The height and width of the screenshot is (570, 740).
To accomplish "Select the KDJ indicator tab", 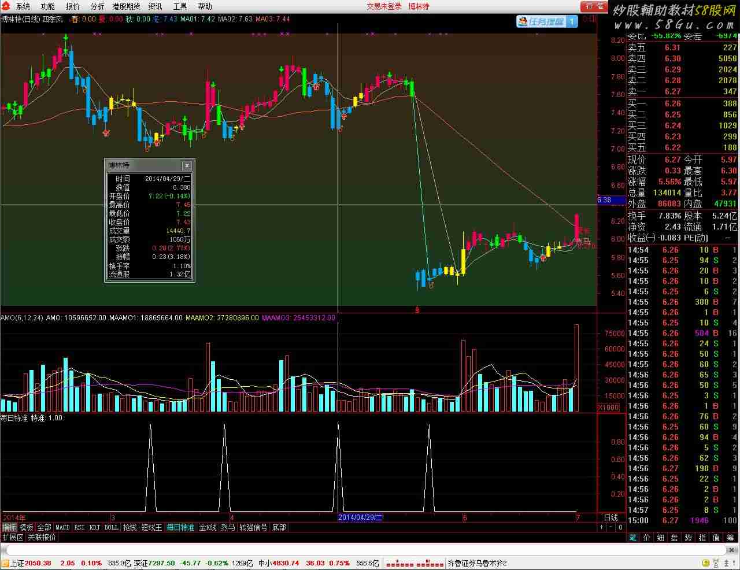I will 94,527.
